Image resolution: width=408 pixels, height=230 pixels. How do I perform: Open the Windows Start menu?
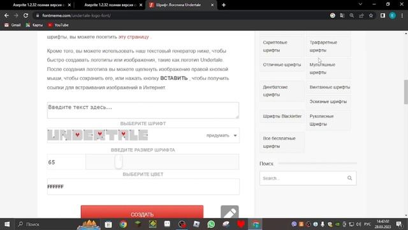click(x=7, y=224)
